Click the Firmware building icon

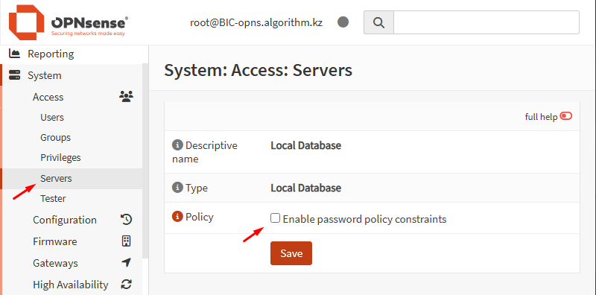click(x=126, y=241)
